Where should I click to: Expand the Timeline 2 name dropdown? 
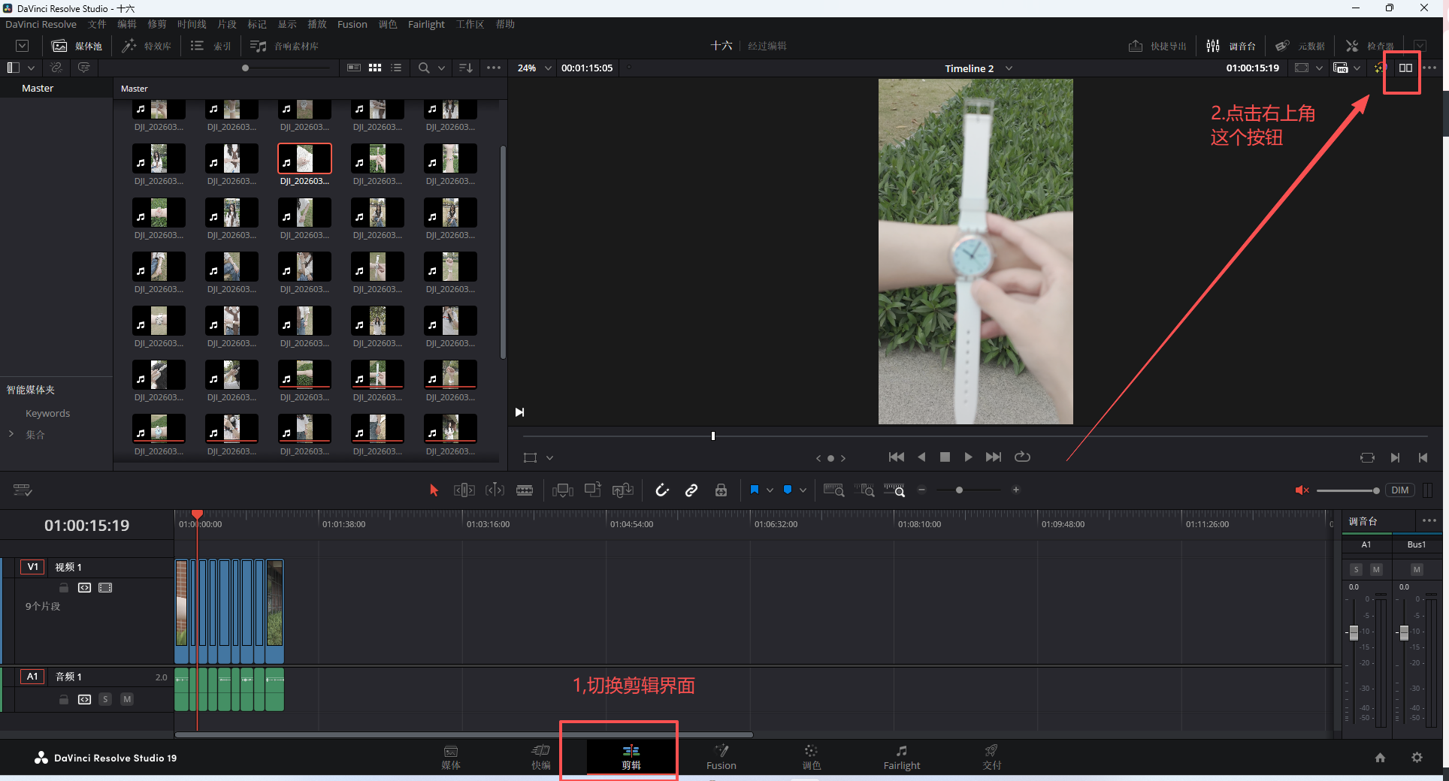pos(1009,68)
